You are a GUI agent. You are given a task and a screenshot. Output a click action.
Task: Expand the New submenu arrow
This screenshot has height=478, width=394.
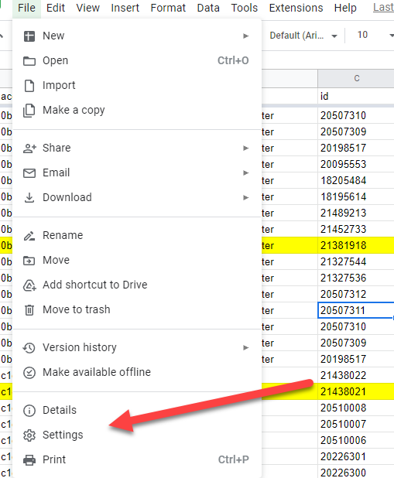click(245, 36)
